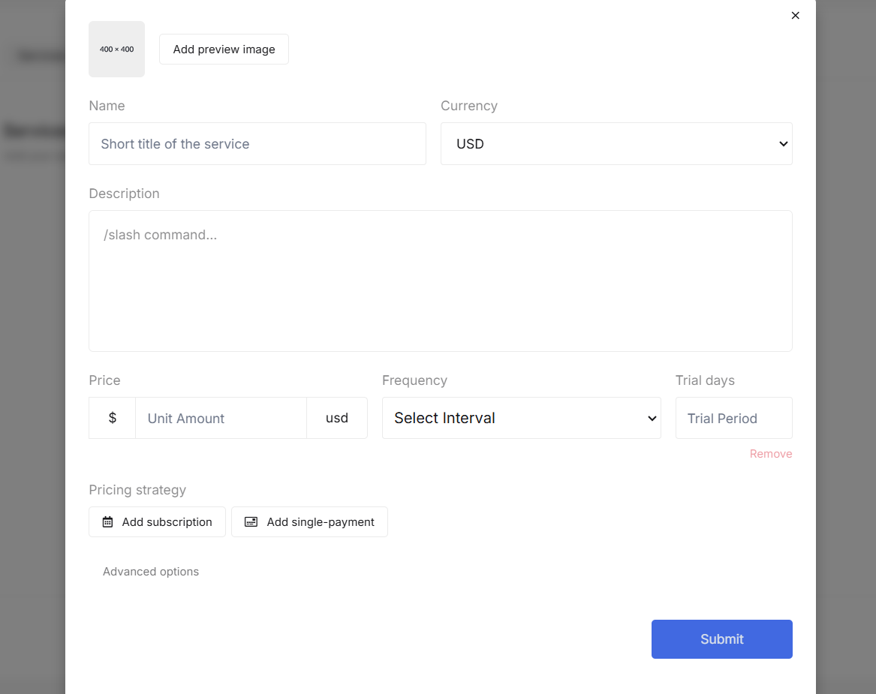The height and width of the screenshot is (694, 876).
Task: Open the Currency dropdown showing USD
Action: 616,144
